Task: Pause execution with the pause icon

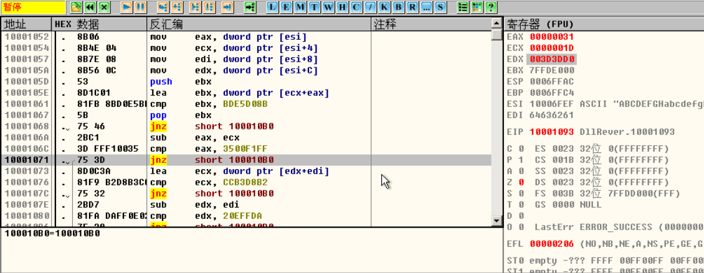Action: 140,7
